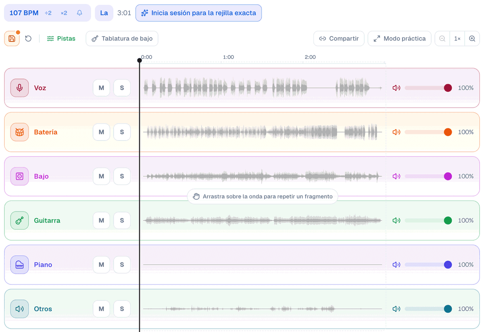Solo the Bajo track
Screen dimensions: 484x332
click(x=122, y=176)
